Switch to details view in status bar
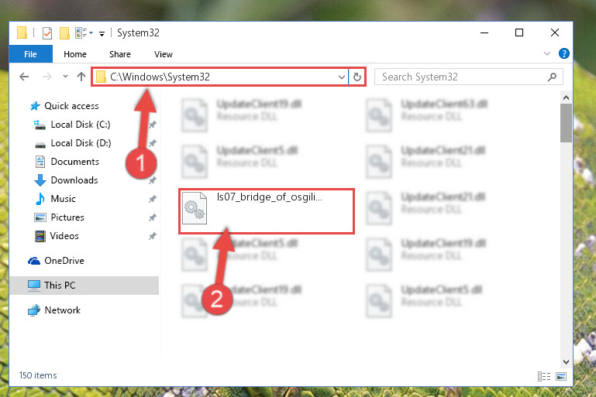The height and width of the screenshot is (397, 596). point(544,376)
